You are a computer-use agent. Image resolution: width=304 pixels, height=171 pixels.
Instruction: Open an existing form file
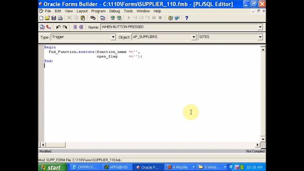coord(47,18)
